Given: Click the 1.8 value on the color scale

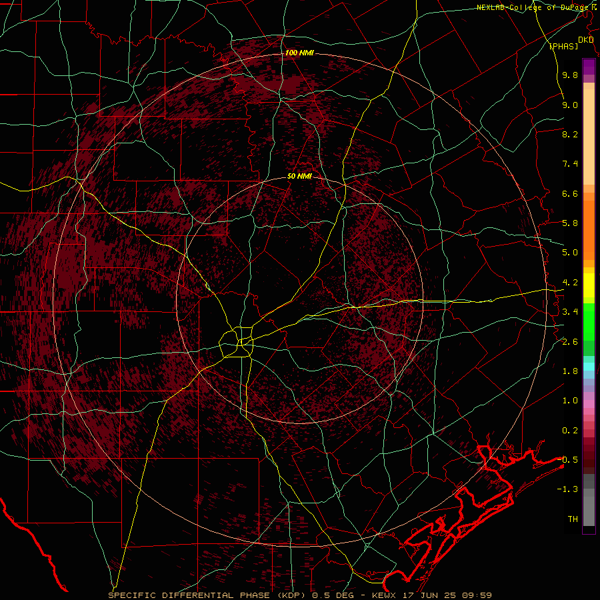Looking at the screenshot, I should click(570, 371).
